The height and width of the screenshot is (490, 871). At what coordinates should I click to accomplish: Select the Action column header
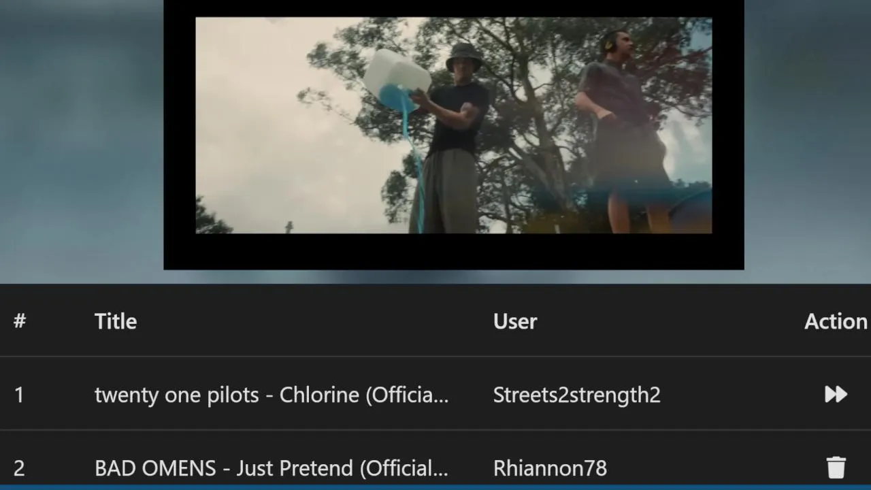click(x=836, y=321)
